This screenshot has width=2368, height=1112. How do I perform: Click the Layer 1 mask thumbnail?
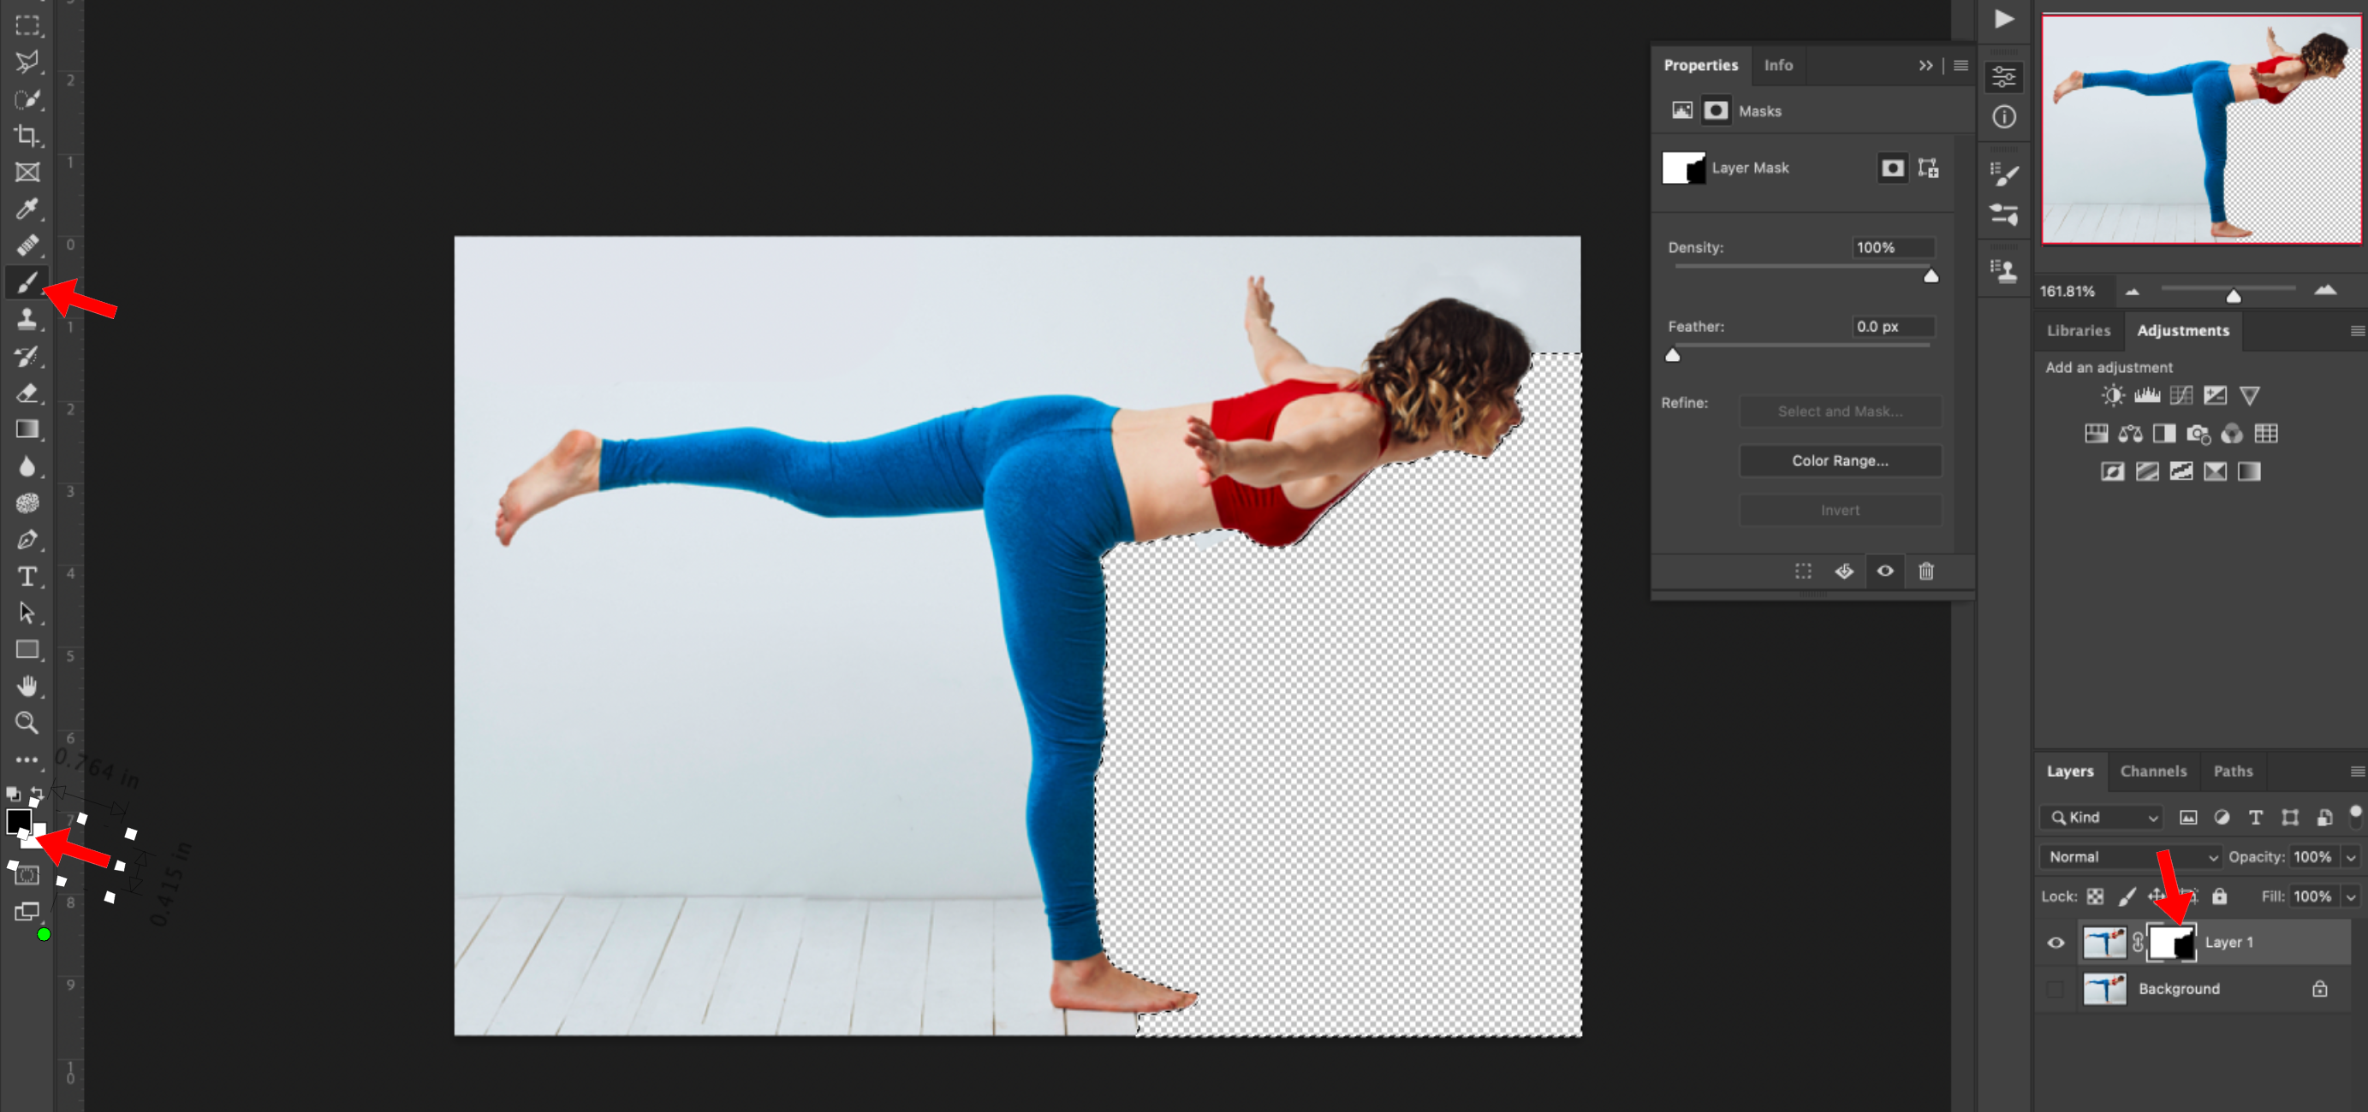tap(2171, 942)
